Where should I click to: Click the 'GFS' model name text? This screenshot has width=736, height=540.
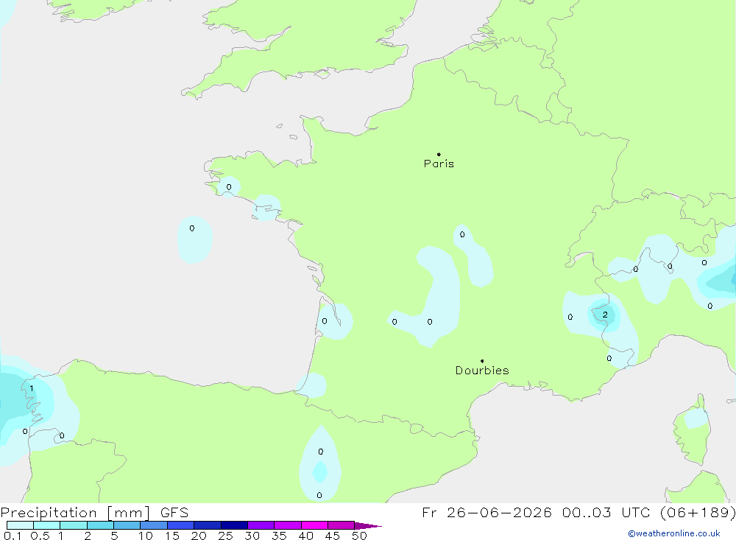pyautogui.click(x=174, y=513)
